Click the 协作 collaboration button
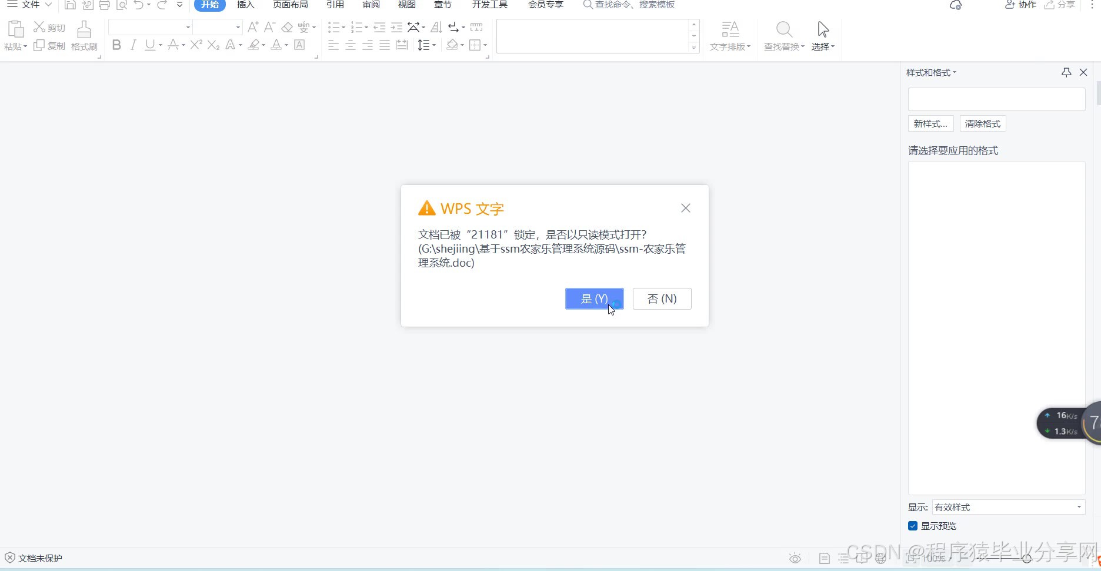The width and height of the screenshot is (1101, 571). (1020, 5)
